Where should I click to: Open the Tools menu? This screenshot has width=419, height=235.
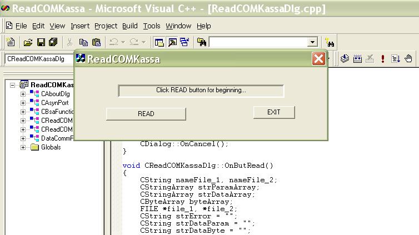coord(152,26)
